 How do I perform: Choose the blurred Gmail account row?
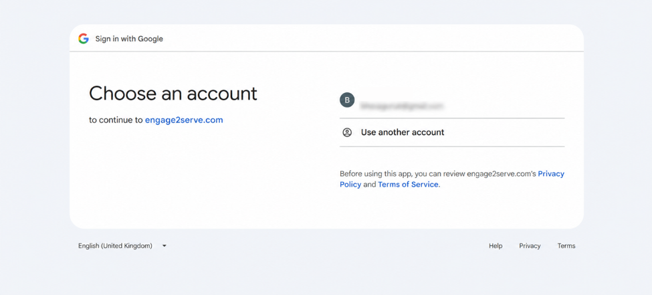(452, 101)
